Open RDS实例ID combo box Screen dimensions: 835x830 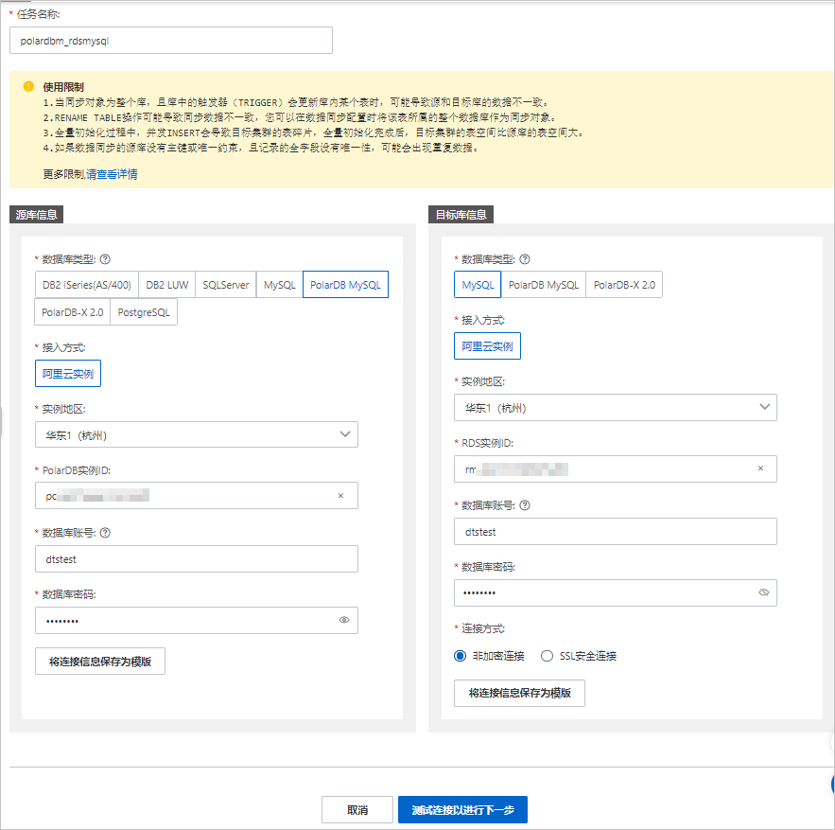coord(615,469)
